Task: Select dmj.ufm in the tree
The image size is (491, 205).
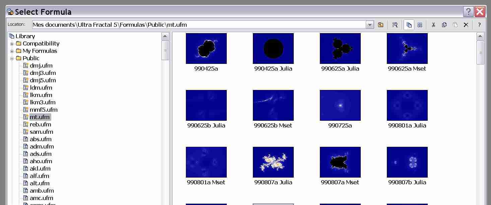Action: tap(41, 66)
